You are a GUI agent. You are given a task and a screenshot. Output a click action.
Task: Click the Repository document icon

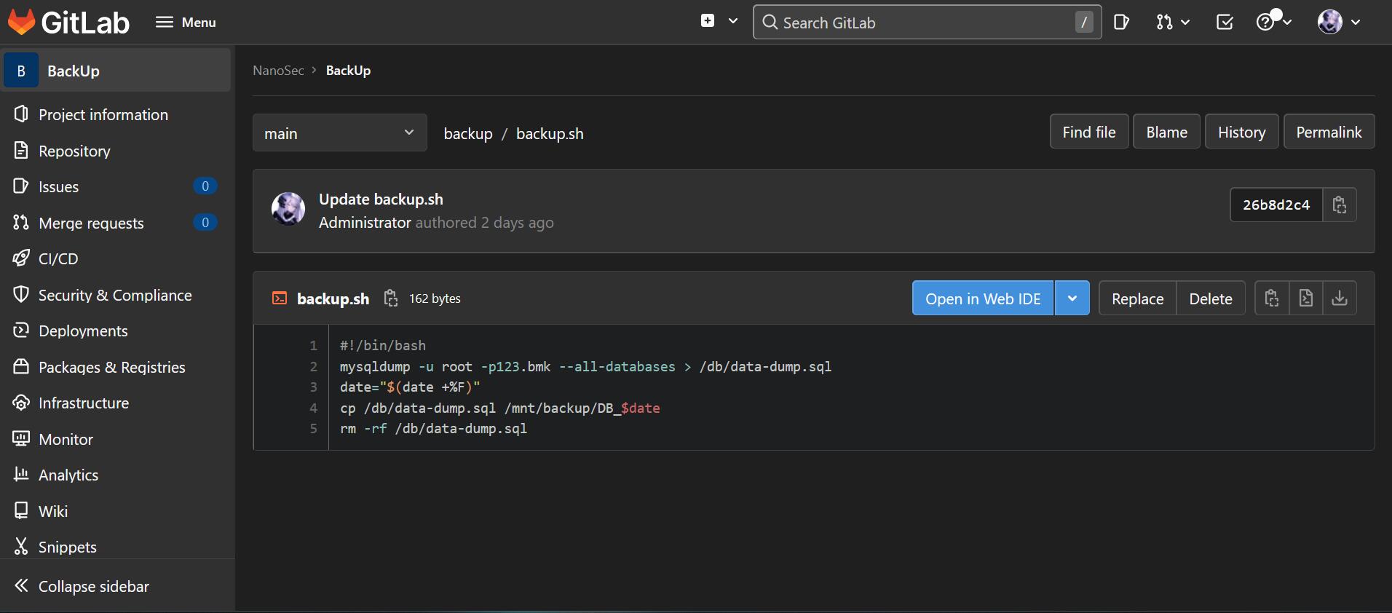[21, 150]
